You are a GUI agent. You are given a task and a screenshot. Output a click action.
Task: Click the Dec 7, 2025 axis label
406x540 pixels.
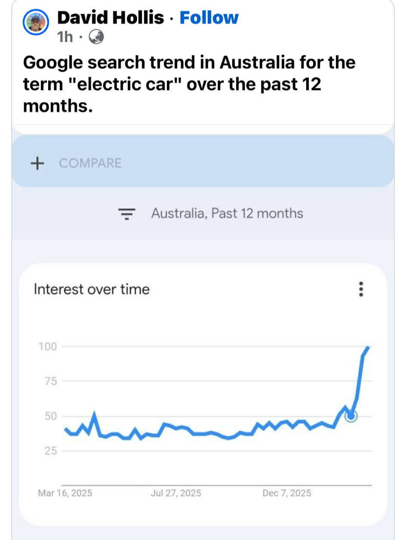pos(286,493)
